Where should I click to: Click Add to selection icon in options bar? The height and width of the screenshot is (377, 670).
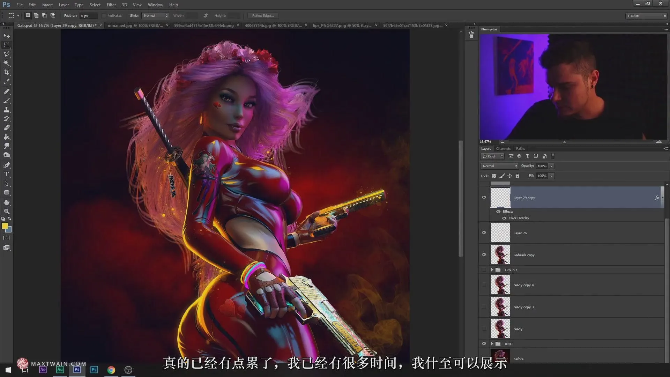[36, 15]
